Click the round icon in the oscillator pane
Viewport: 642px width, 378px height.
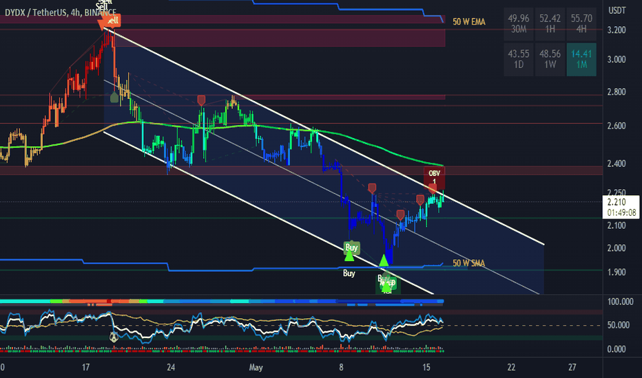tap(114, 337)
